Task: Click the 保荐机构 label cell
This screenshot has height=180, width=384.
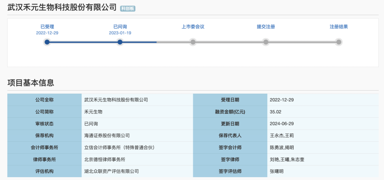Action: click(x=44, y=136)
